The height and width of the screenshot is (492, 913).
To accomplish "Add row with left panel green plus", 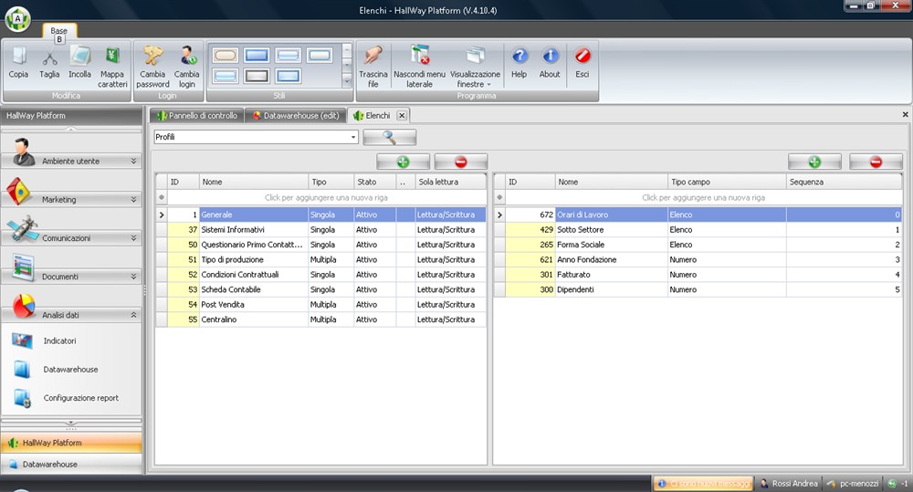I will pos(403,162).
